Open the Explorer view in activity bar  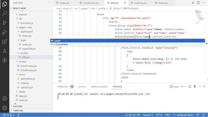(x=5, y=4)
